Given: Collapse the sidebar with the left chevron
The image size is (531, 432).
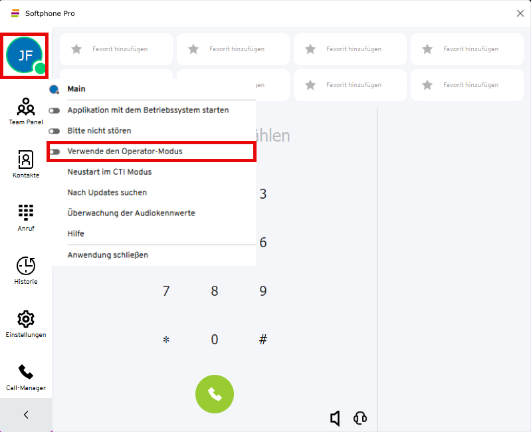Looking at the screenshot, I should (x=26, y=415).
